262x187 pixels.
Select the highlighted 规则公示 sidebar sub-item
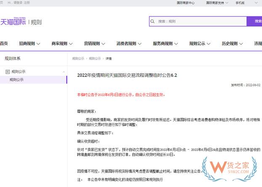33,80
